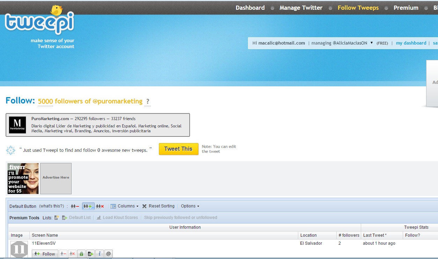Click the Tweet This button
The image size is (438, 259).
pos(178,149)
